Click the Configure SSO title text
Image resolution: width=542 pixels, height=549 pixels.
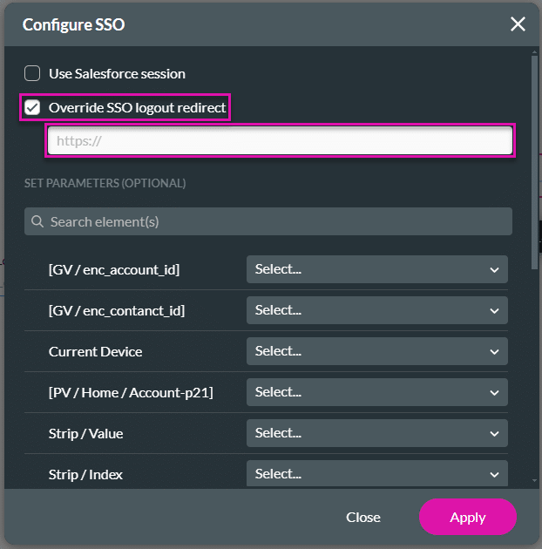(x=73, y=24)
